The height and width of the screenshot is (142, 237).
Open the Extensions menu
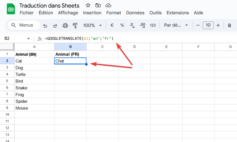[178, 13]
